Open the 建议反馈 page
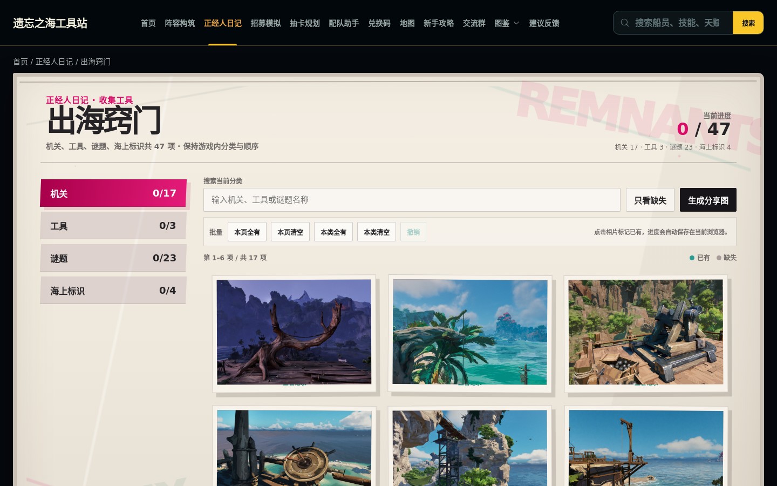The height and width of the screenshot is (486, 777). (x=544, y=23)
